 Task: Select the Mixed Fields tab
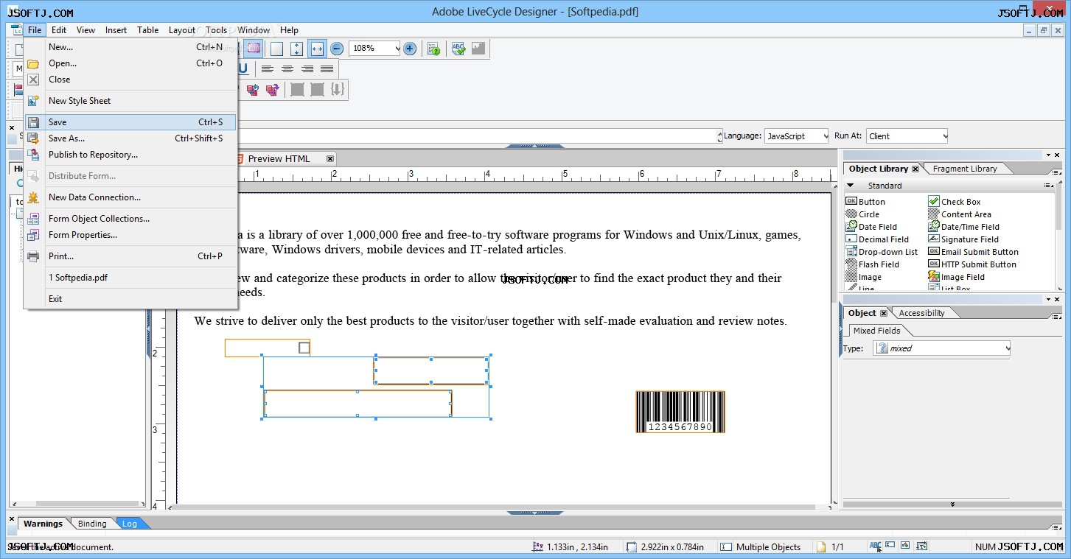876,331
